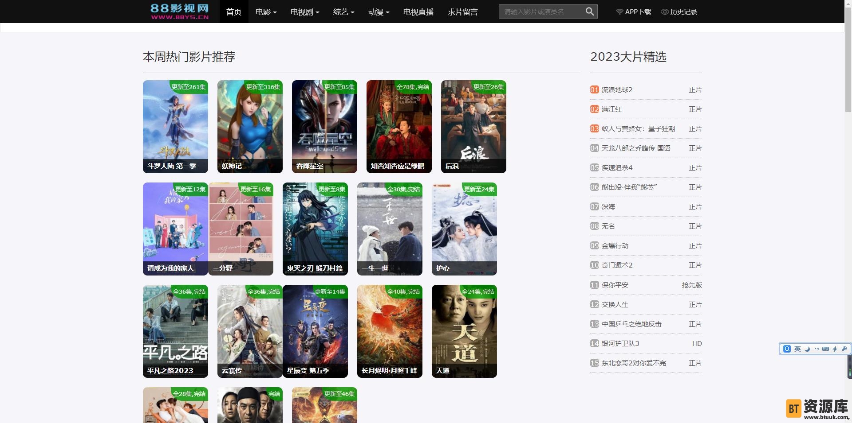The image size is (852, 423).
Task: Open APP下载 link with wifi icon
Action: 633,12
